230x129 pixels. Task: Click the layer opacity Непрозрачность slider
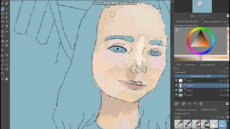(x=201, y=76)
